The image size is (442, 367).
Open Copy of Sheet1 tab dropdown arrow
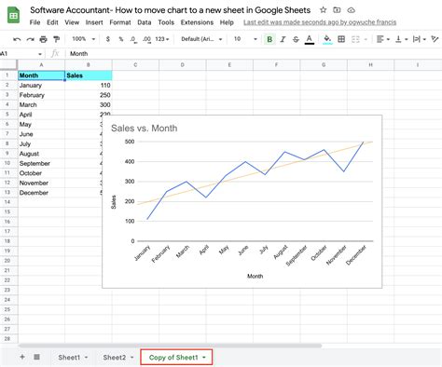click(x=204, y=358)
